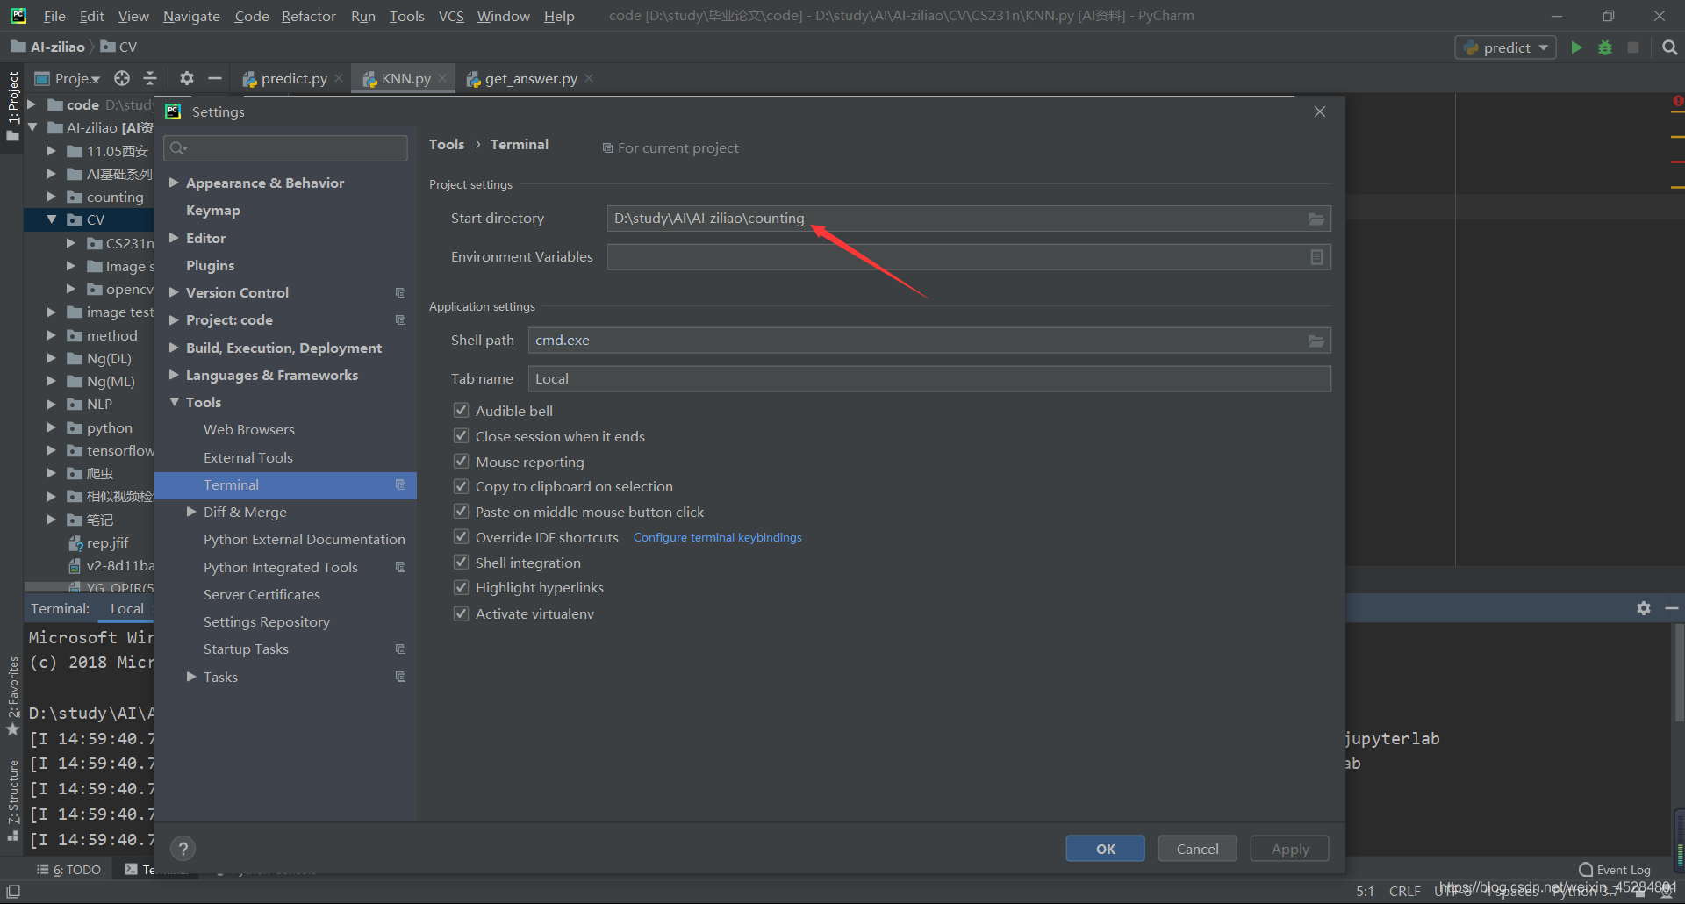Screen dimensions: 1685x904
Task: Toggle Paste on middle mouse button click
Action: click(461, 511)
